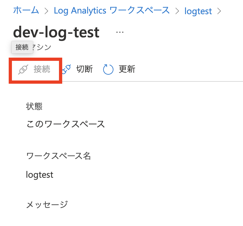The height and width of the screenshot is (226, 243).
Task: Select the dev-log-test page title
Action: pos(56,32)
